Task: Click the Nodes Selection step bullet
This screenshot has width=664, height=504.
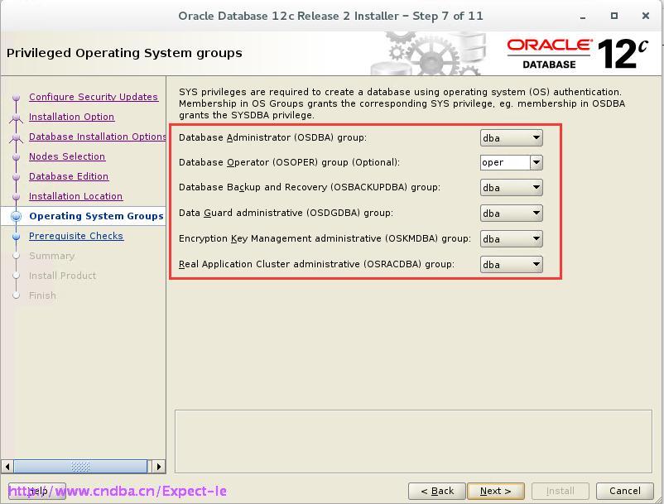Action: tap(16, 157)
